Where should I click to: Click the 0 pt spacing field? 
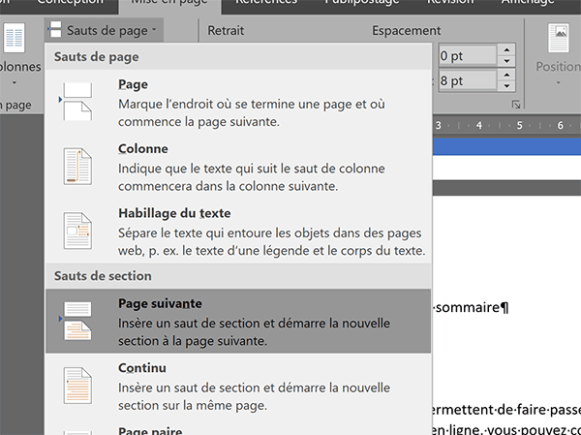[x=468, y=56]
